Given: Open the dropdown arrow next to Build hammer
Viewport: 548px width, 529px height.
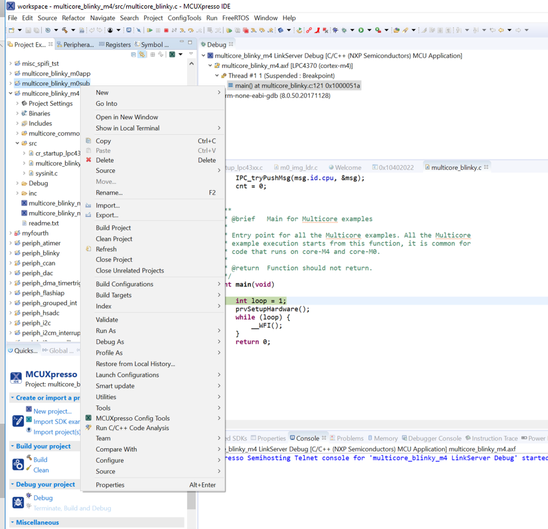Looking at the screenshot, I should coord(73,30).
